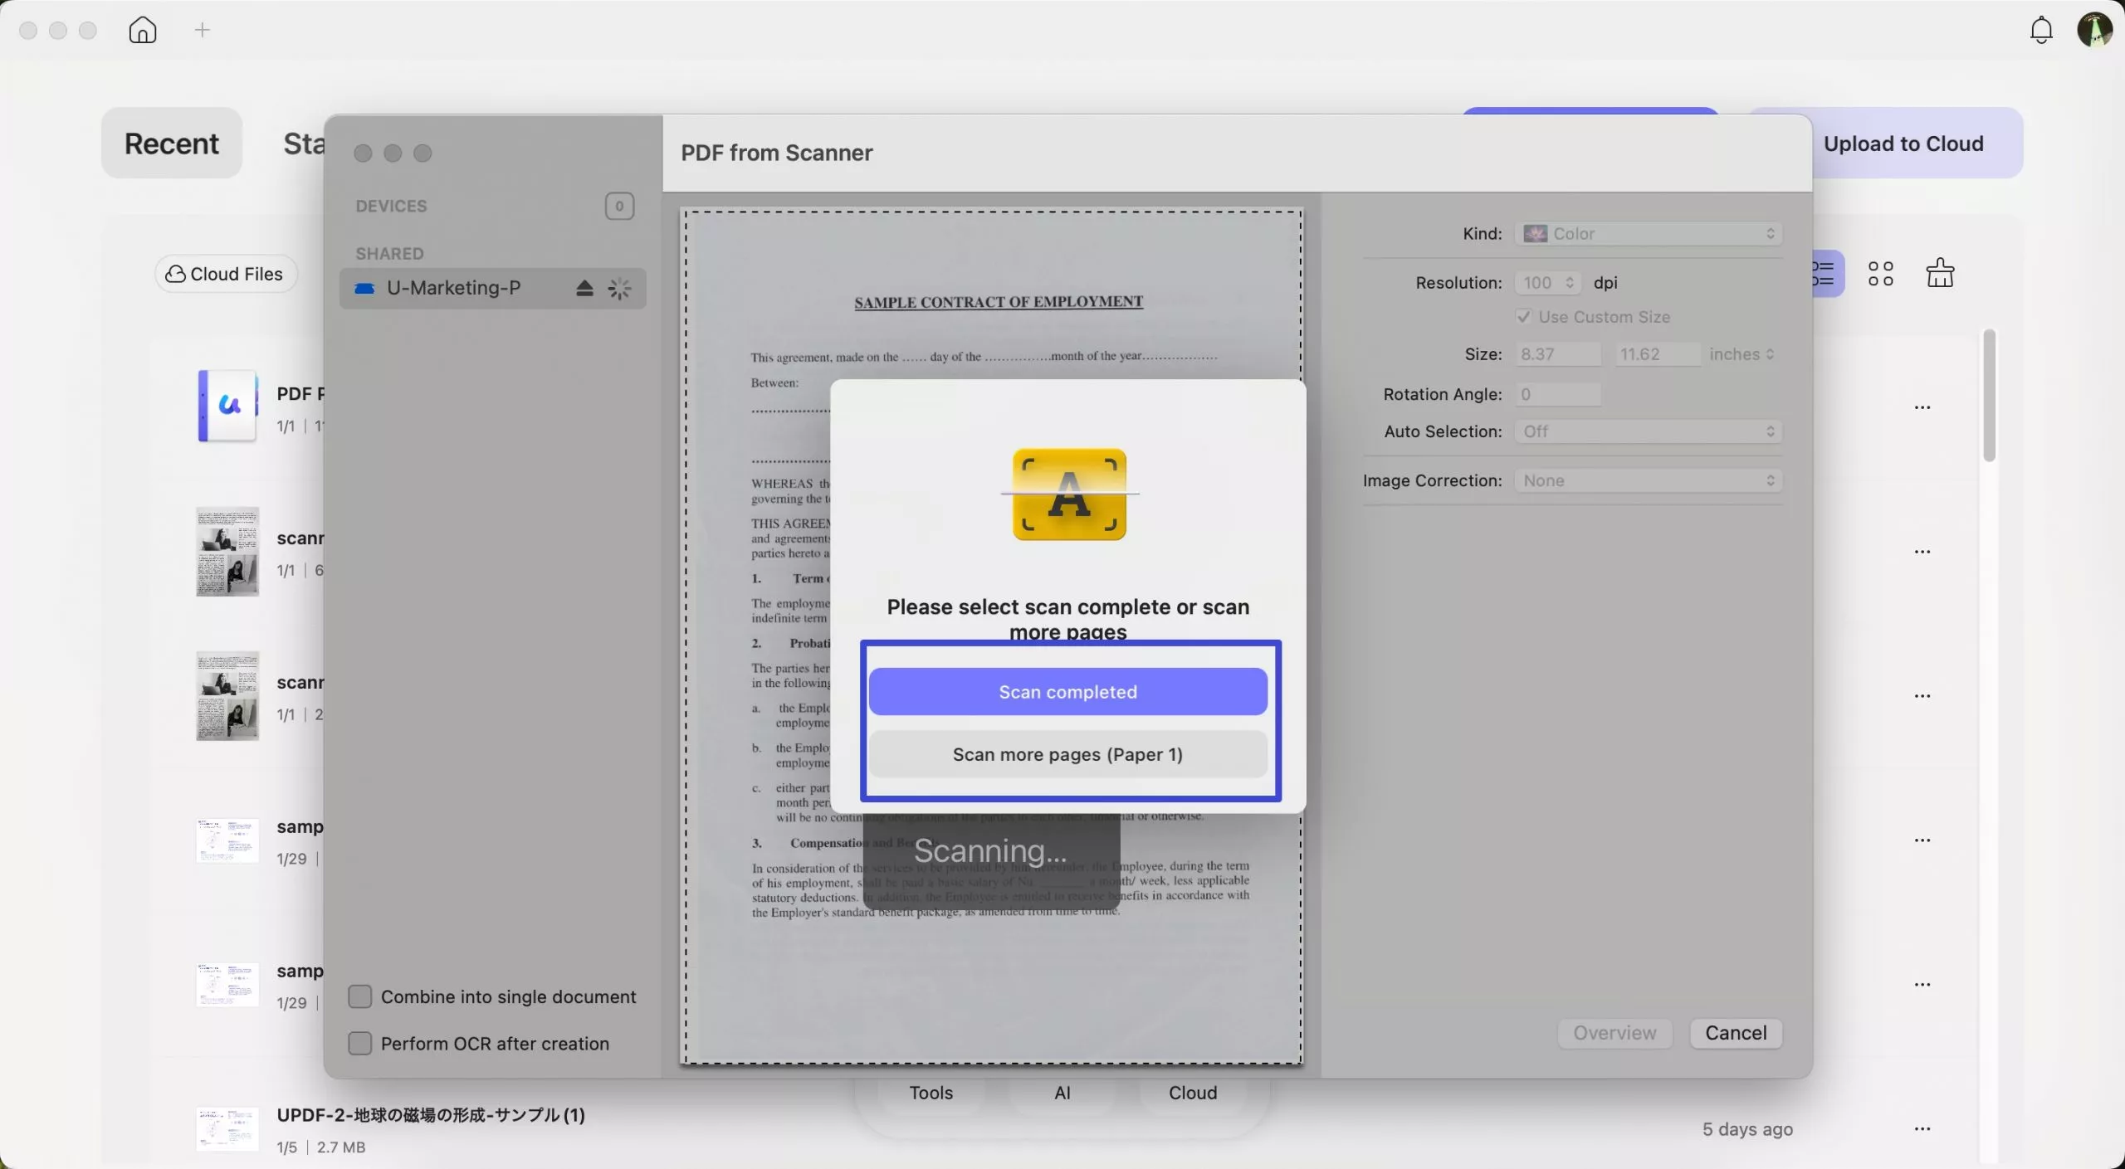Viewport: 2125px width, 1169px height.
Task: Click Scan more pages (Paper 1)
Action: (x=1067, y=754)
